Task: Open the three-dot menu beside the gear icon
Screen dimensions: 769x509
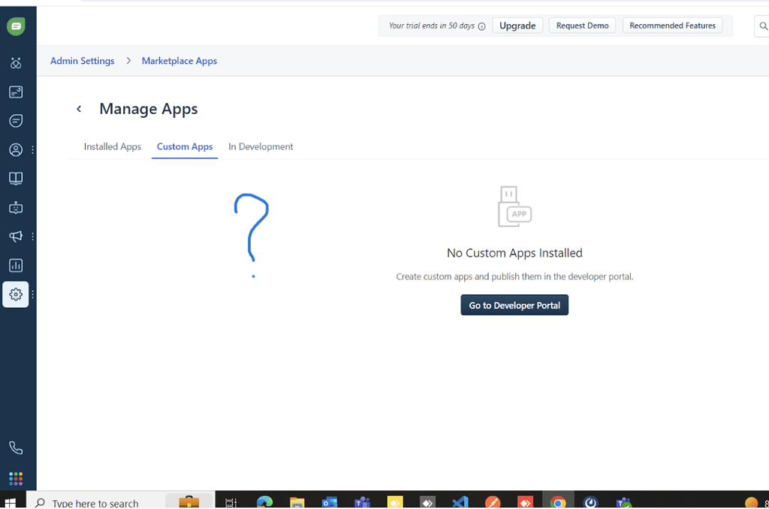Action: tap(32, 294)
